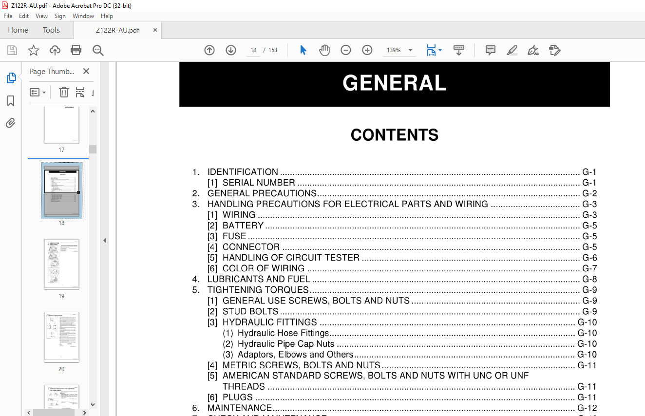
Task: Open the File menu
Action: pyautogui.click(x=8, y=16)
